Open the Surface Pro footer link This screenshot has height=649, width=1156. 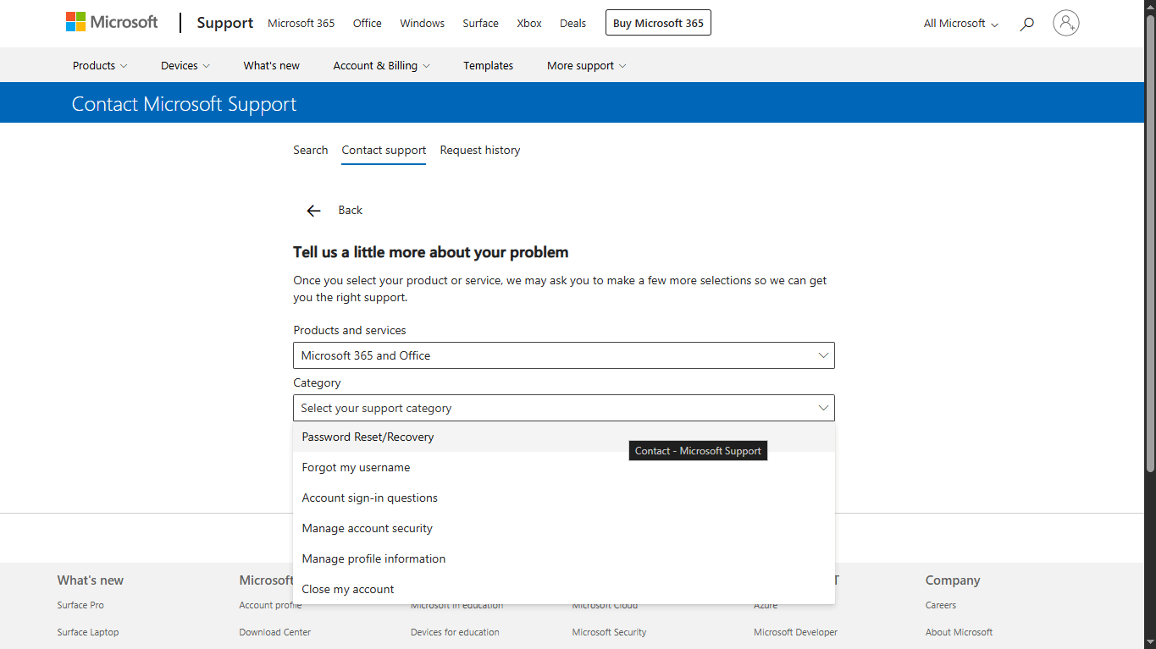pyautogui.click(x=80, y=605)
